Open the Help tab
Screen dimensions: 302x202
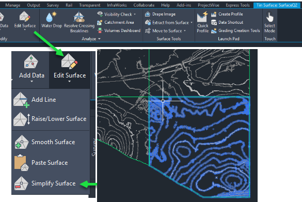click(x=165, y=5)
